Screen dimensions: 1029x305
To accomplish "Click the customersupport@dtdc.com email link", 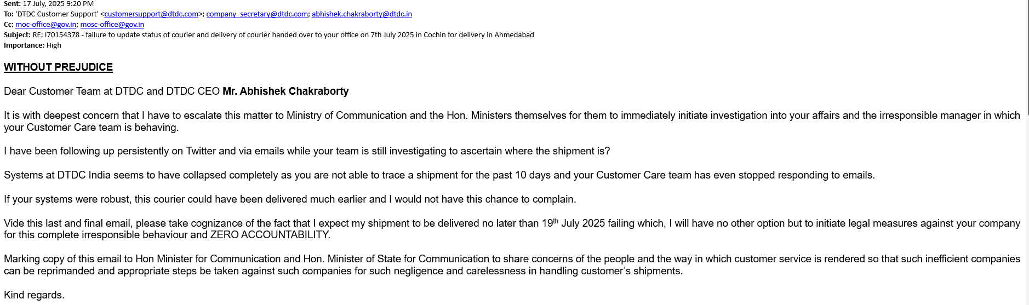I will 151,14.
